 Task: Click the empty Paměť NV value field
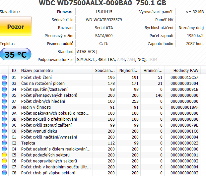[x=190, y=20]
